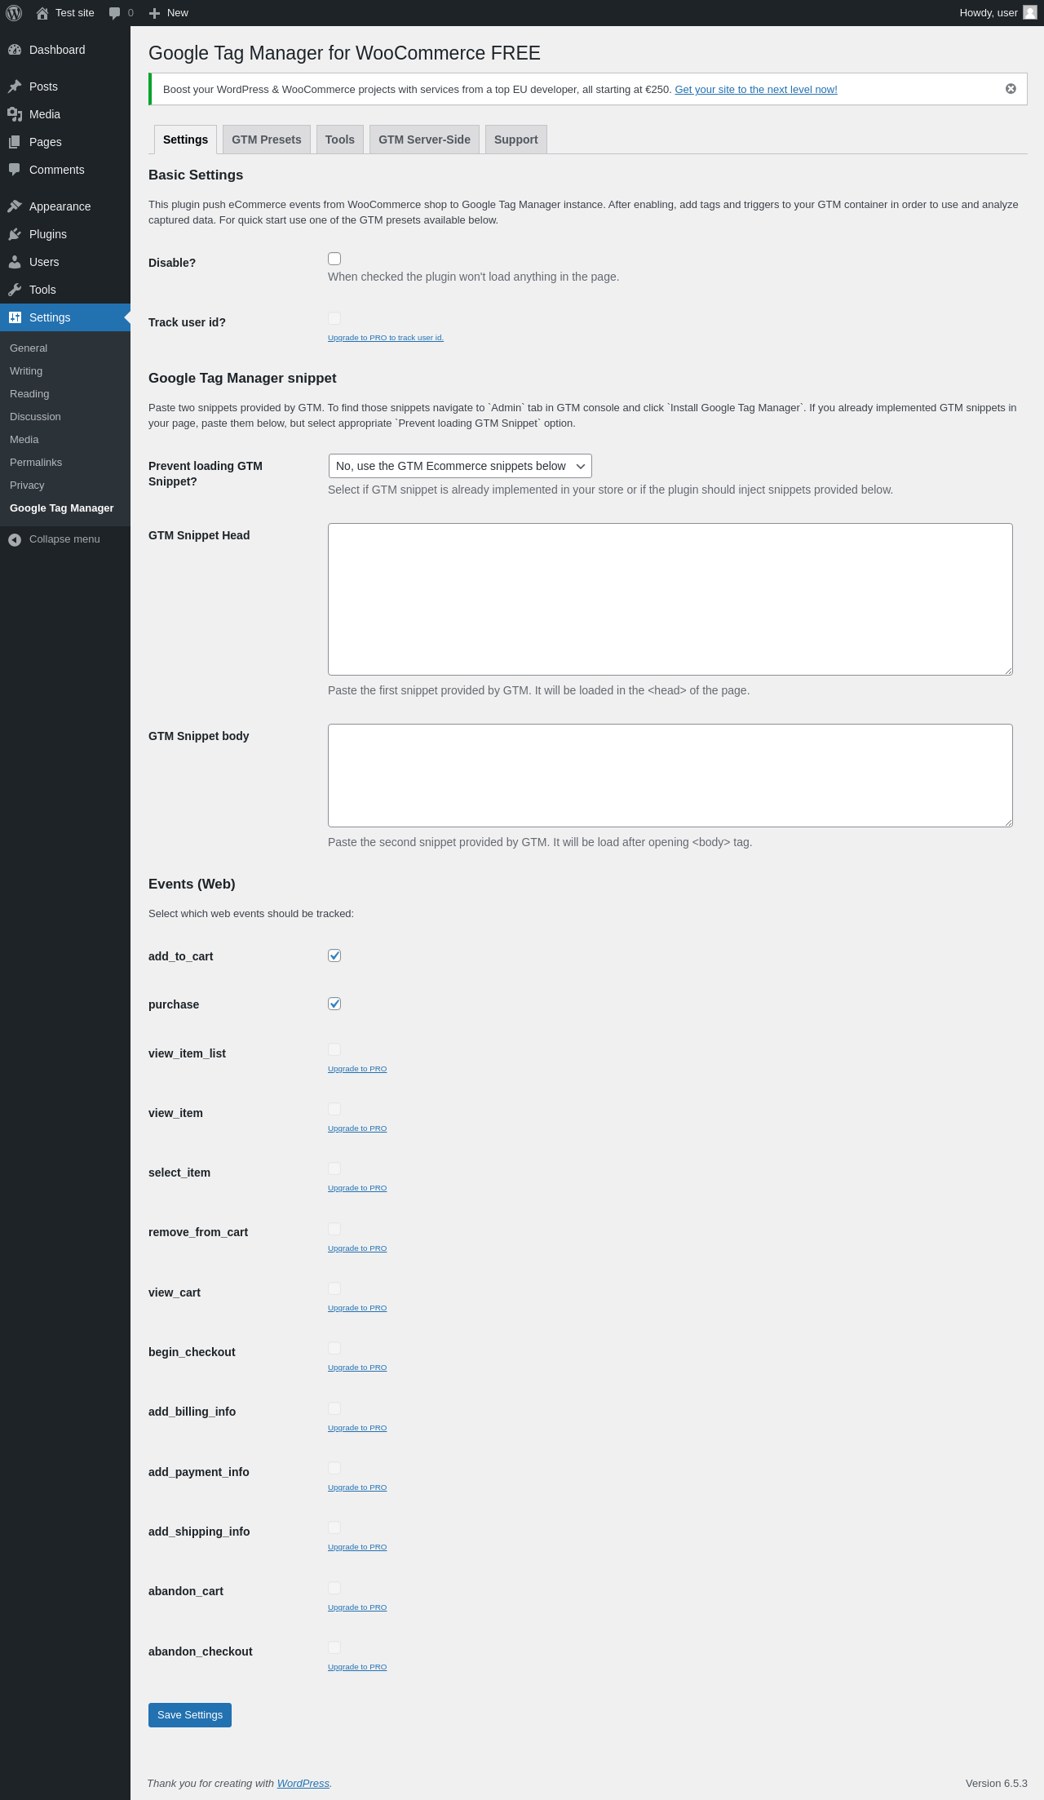Toggle the abandon_cart checkbox
Image resolution: width=1044 pixels, height=1800 pixels.
334,1588
